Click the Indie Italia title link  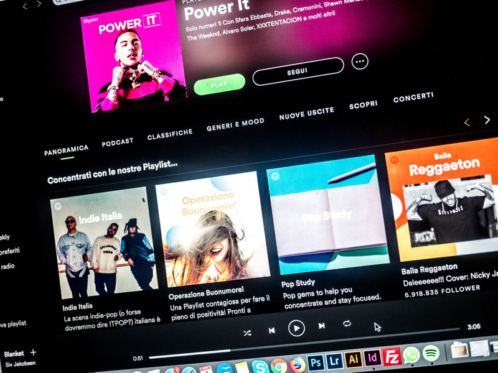pos(77,306)
